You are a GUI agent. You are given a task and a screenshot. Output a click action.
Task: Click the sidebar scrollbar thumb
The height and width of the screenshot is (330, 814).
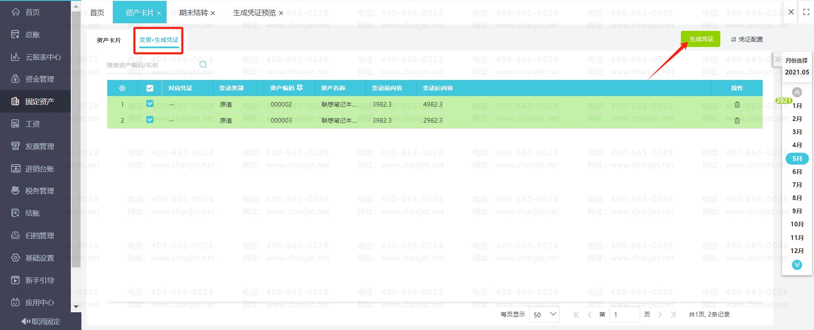(76, 140)
